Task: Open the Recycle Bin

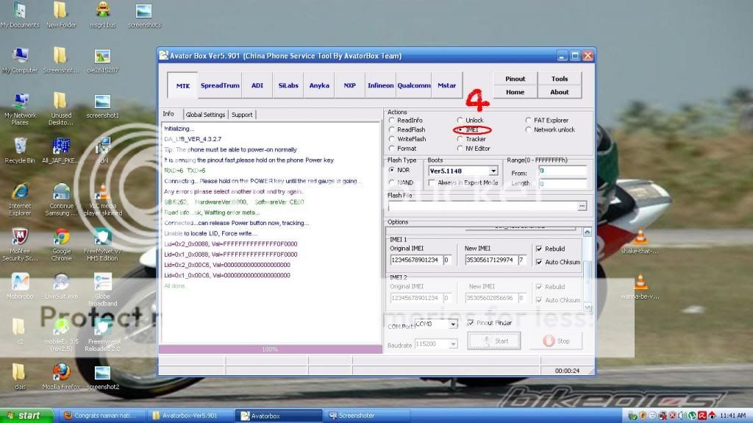Action: [x=20, y=151]
